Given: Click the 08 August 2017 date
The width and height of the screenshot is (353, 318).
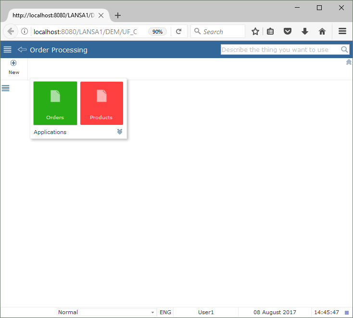Looking at the screenshot, I should click(x=275, y=312).
